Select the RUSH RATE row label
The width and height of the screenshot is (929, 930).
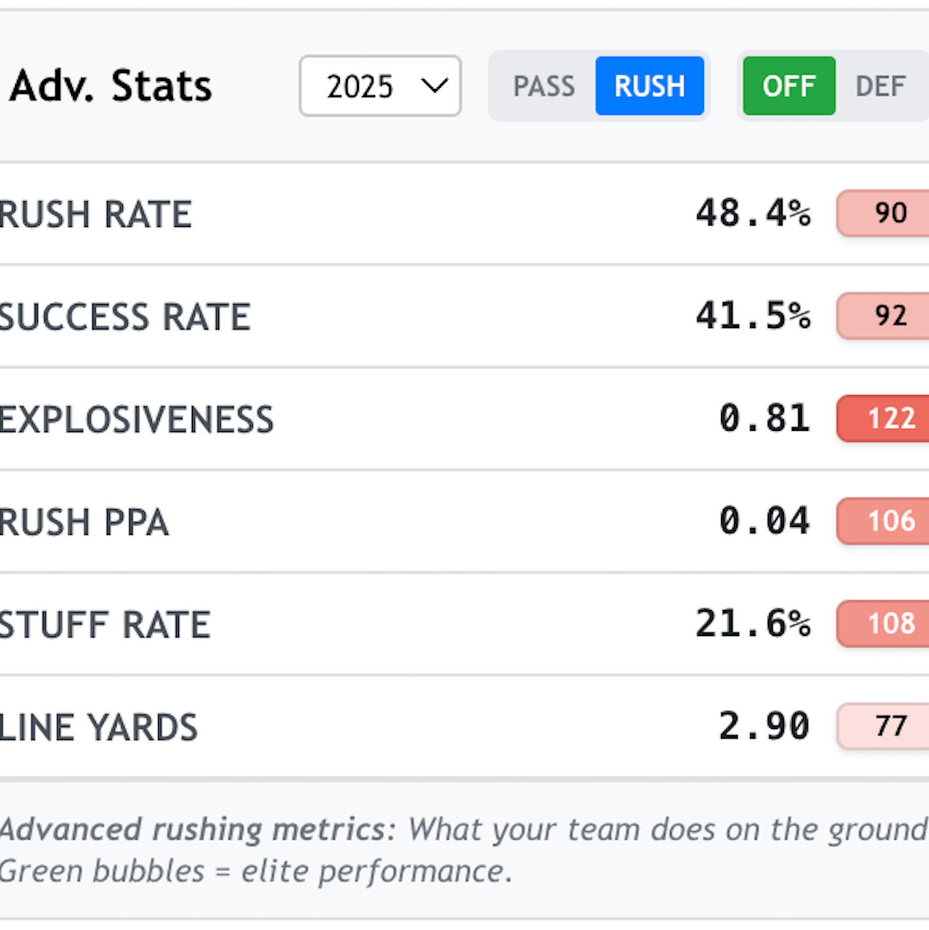(96, 214)
